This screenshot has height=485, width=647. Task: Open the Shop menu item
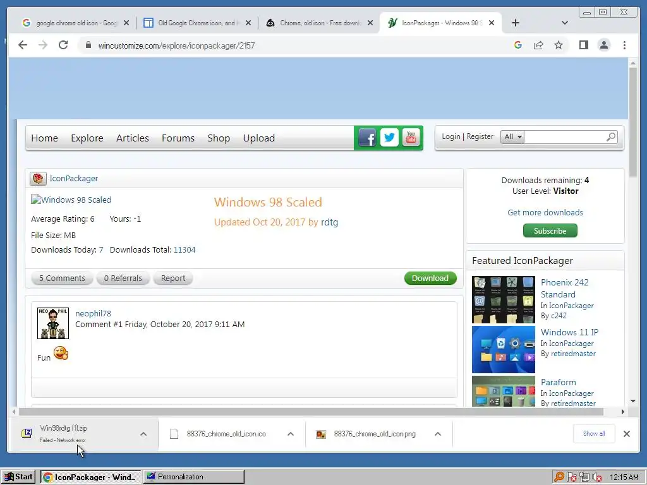(219, 138)
